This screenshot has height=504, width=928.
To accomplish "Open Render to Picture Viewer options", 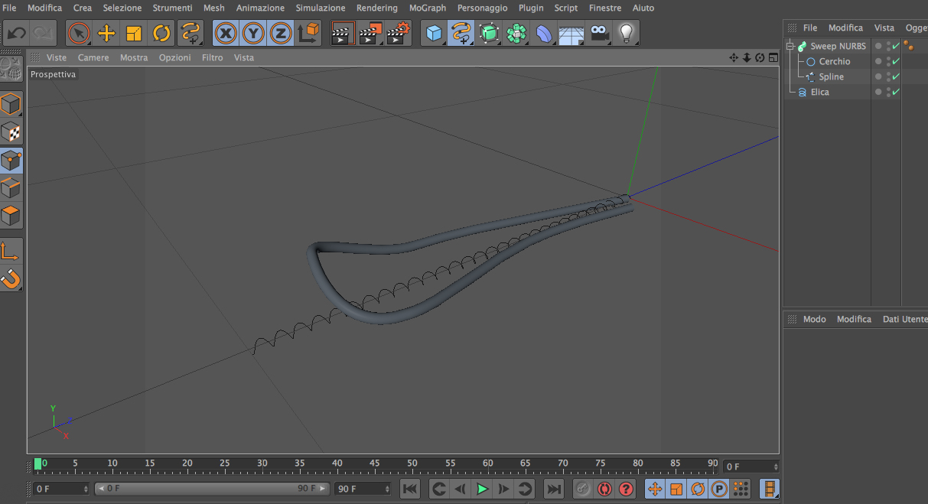I will pyautogui.click(x=371, y=33).
